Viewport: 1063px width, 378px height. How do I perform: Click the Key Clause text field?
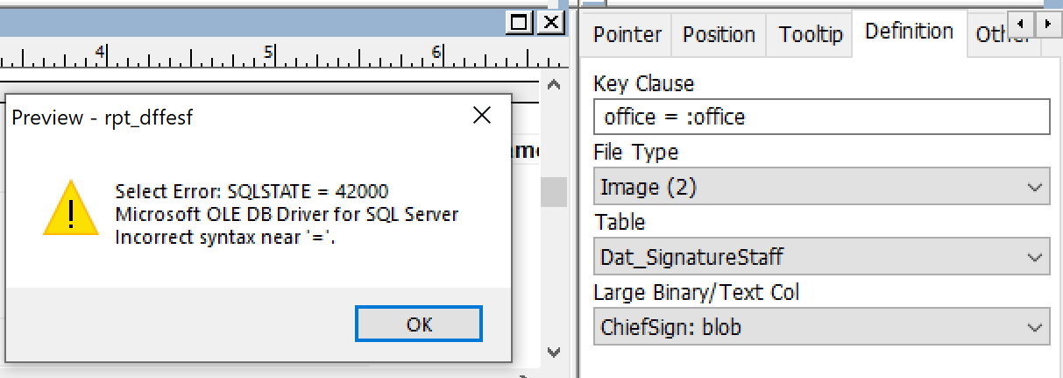(820, 117)
